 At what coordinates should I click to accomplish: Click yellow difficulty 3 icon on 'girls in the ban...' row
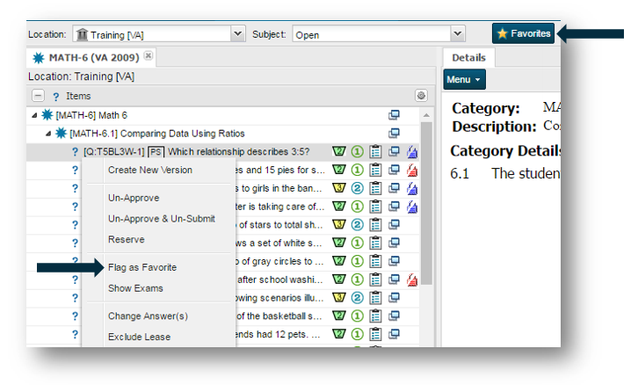(x=338, y=188)
